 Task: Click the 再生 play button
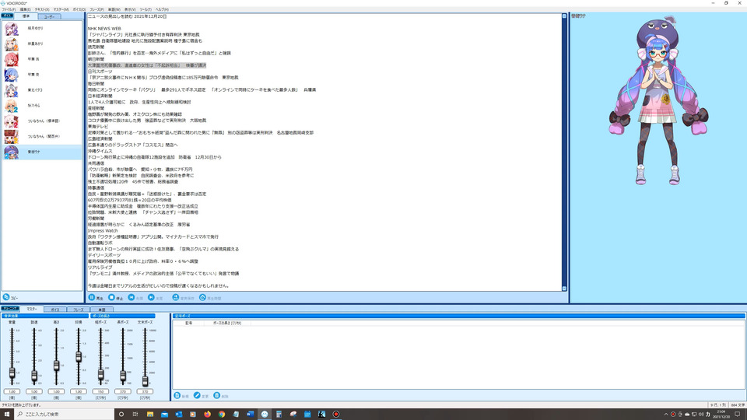(96, 298)
